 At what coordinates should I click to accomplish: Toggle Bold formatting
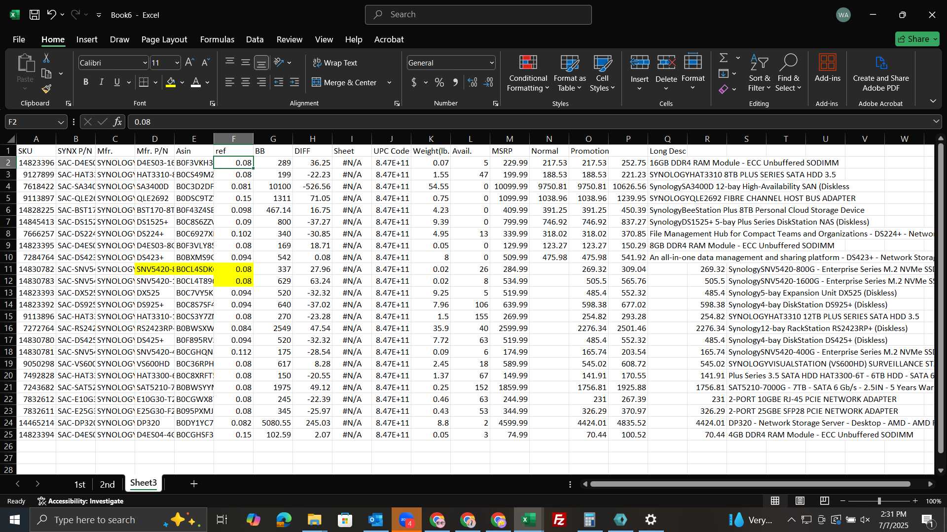86,82
